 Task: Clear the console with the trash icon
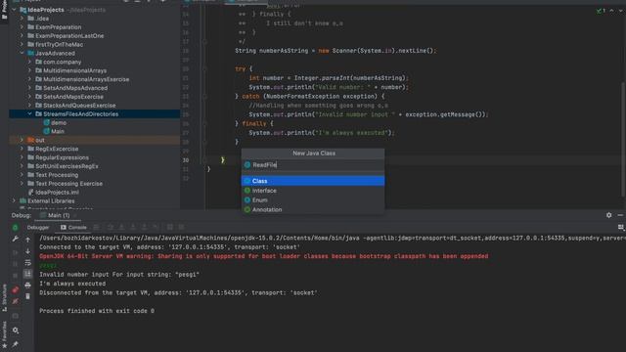tap(27, 296)
